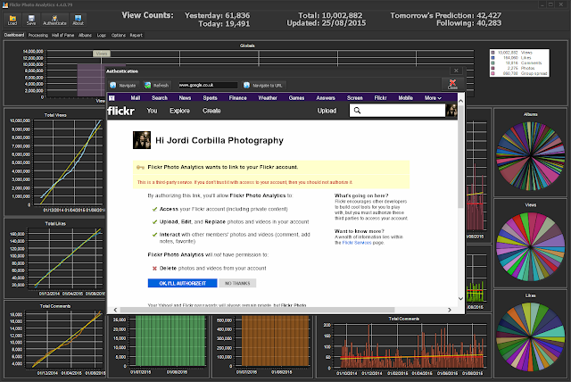The image size is (571, 382).
Task: Click the Group spread legend color swatch
Action: pyautogui.click(x=492, y=73)
